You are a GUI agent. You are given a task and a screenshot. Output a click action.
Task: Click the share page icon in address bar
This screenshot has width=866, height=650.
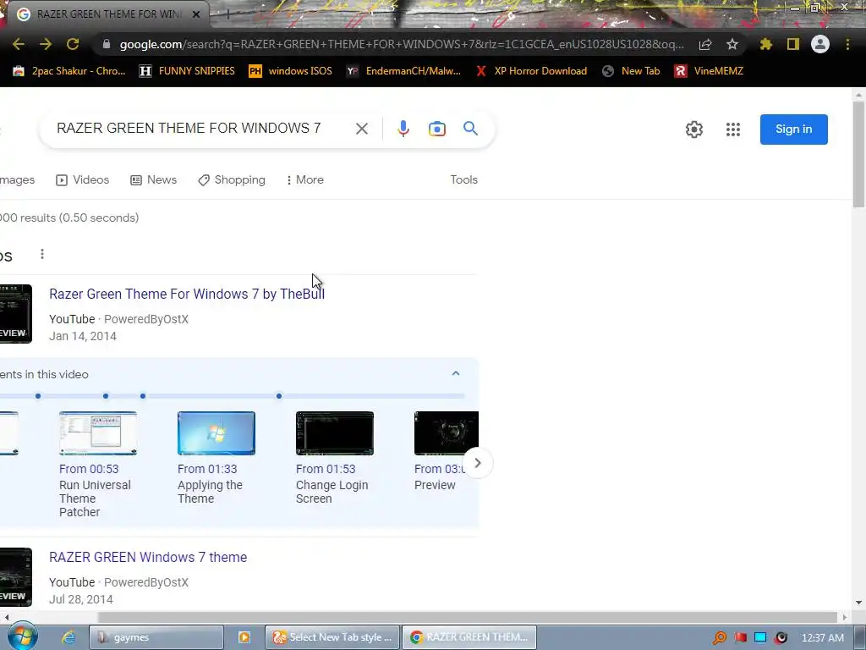pos(705,44)
